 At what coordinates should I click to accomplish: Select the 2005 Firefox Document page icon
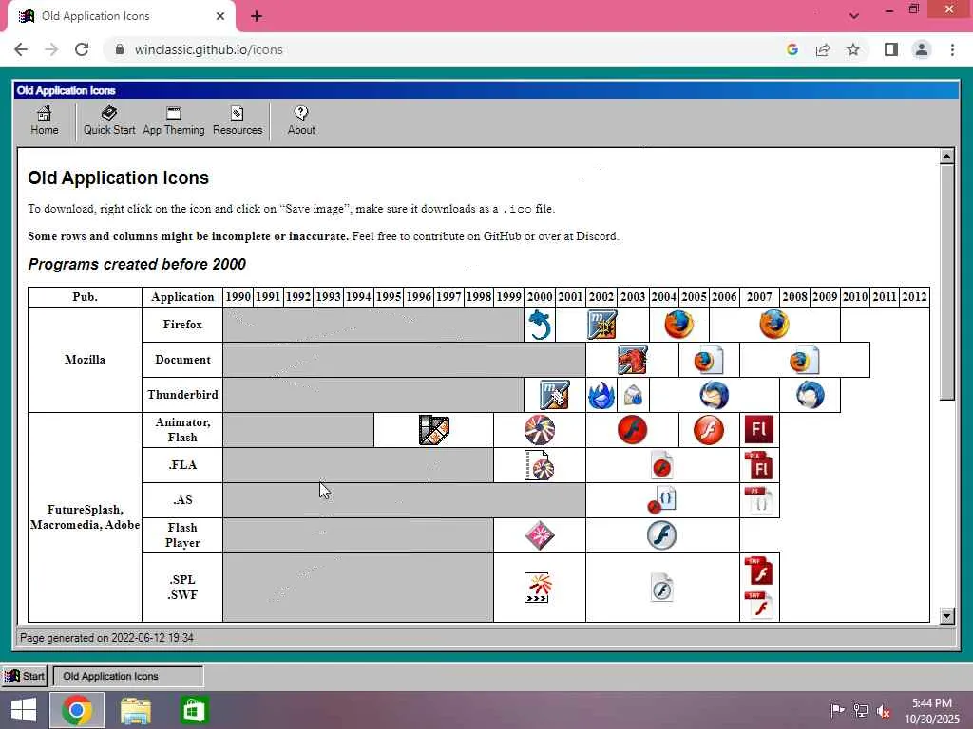tap(709, 360)
